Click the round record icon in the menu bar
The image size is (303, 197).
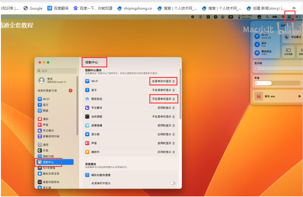click(193, 17)
